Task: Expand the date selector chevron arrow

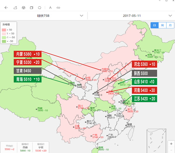Action: (170, 16)
